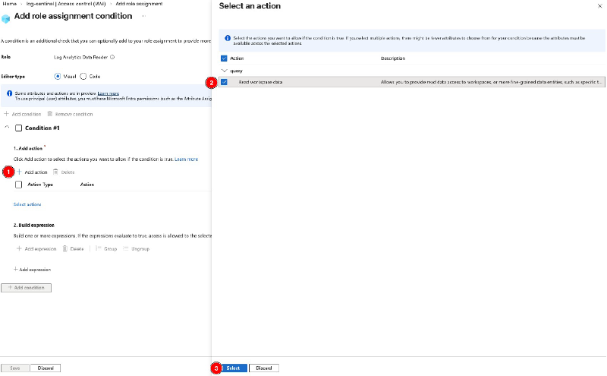Click the Add condition button at bottom
Screen dimensions: 607x376
click(27, 288)
